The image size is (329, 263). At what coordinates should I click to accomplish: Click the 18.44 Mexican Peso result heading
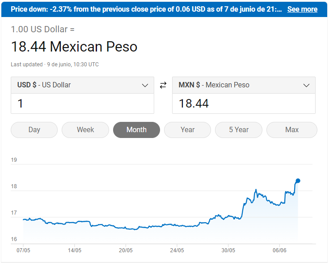(74, 47)
